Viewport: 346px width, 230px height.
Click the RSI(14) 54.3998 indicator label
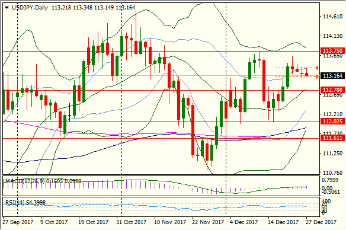[x=25, y=202]
